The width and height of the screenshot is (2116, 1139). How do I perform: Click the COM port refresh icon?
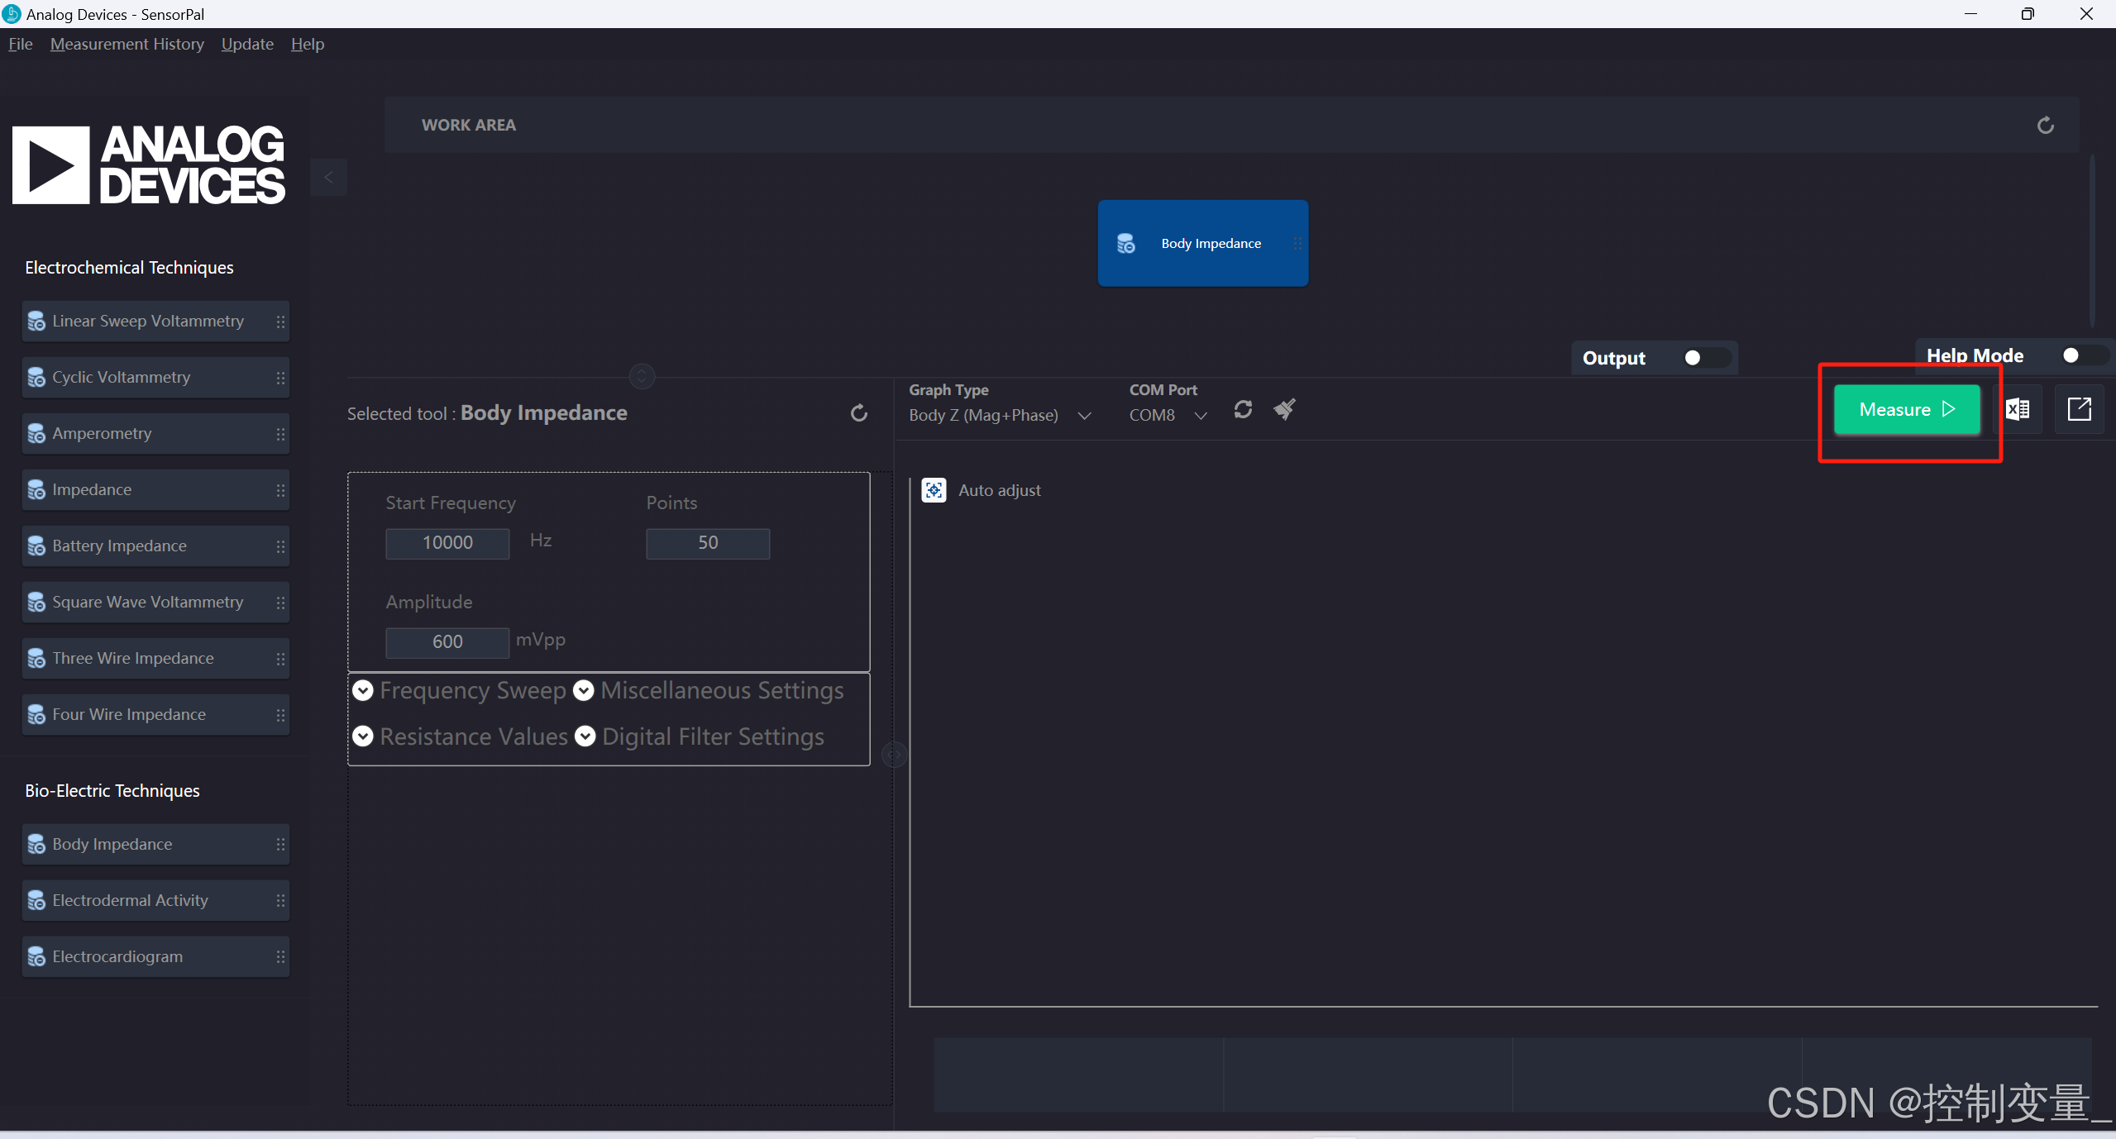coord(1243,410)
